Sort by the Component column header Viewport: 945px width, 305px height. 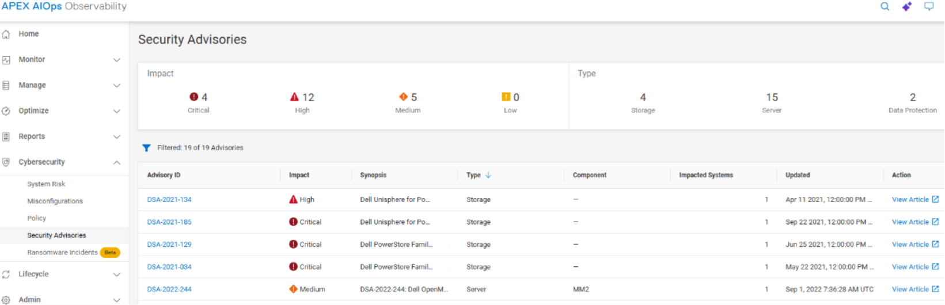590,175
